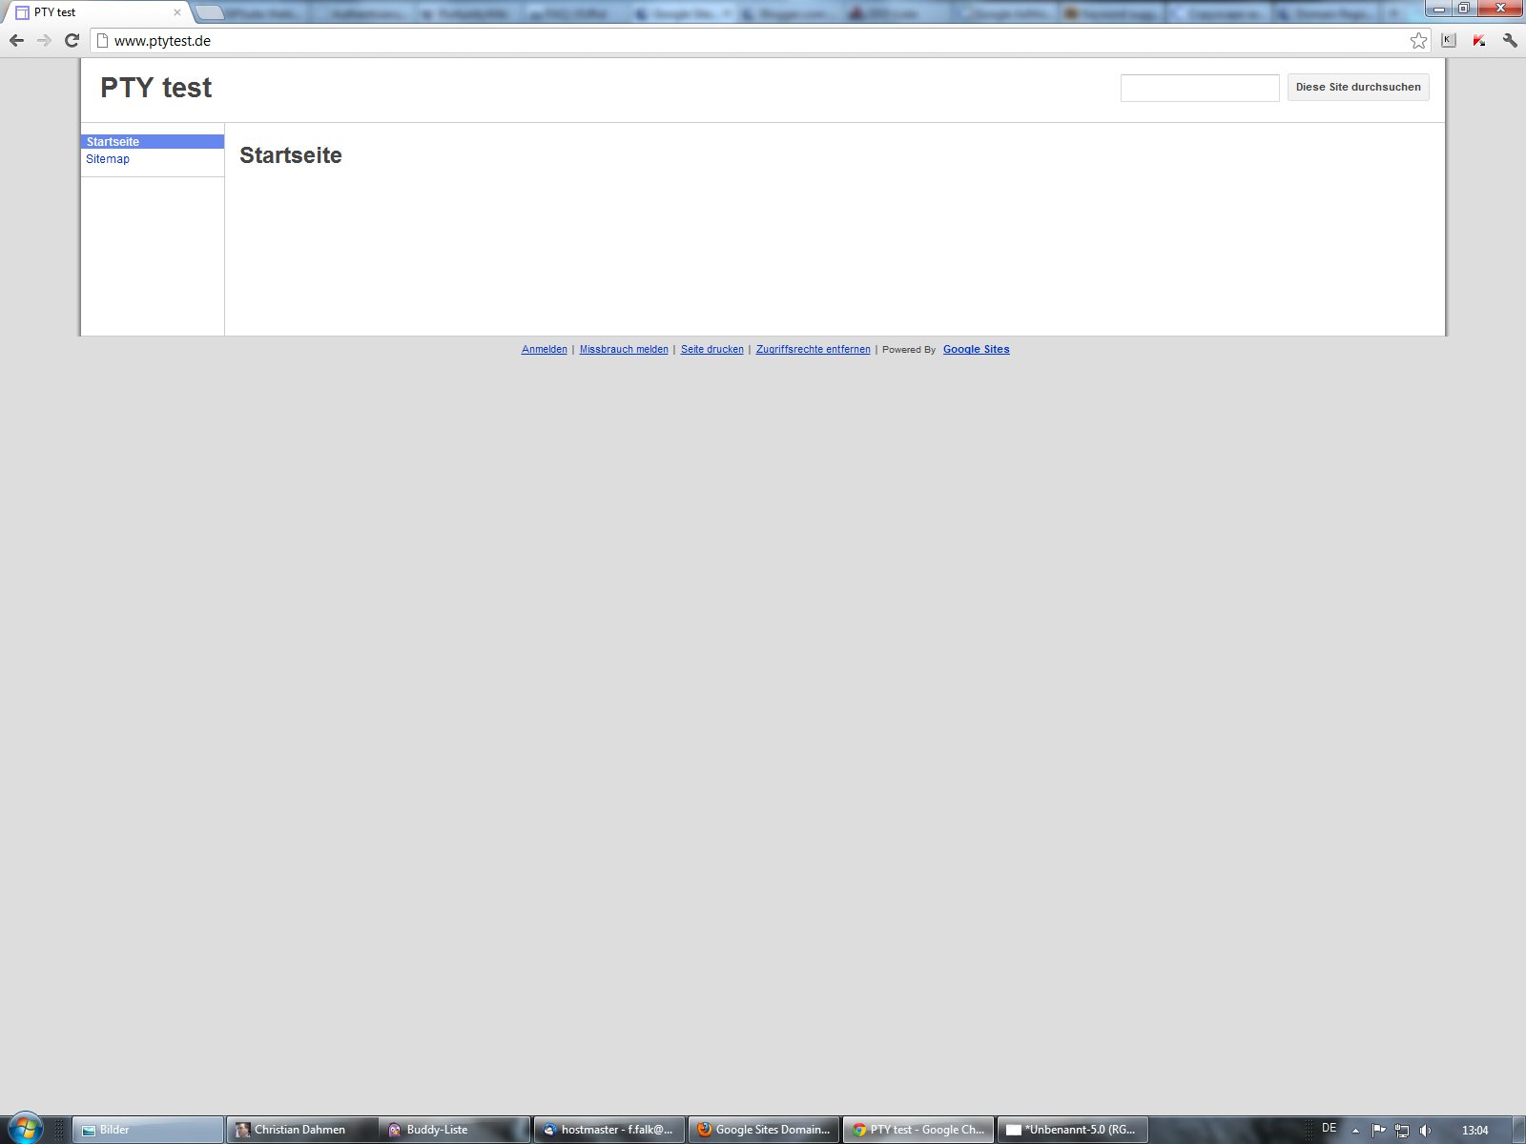The height and width of the screenshot is (1144, 1526).
Task: Select Startseite in the sidebar navigation
Action: (113, 142)
